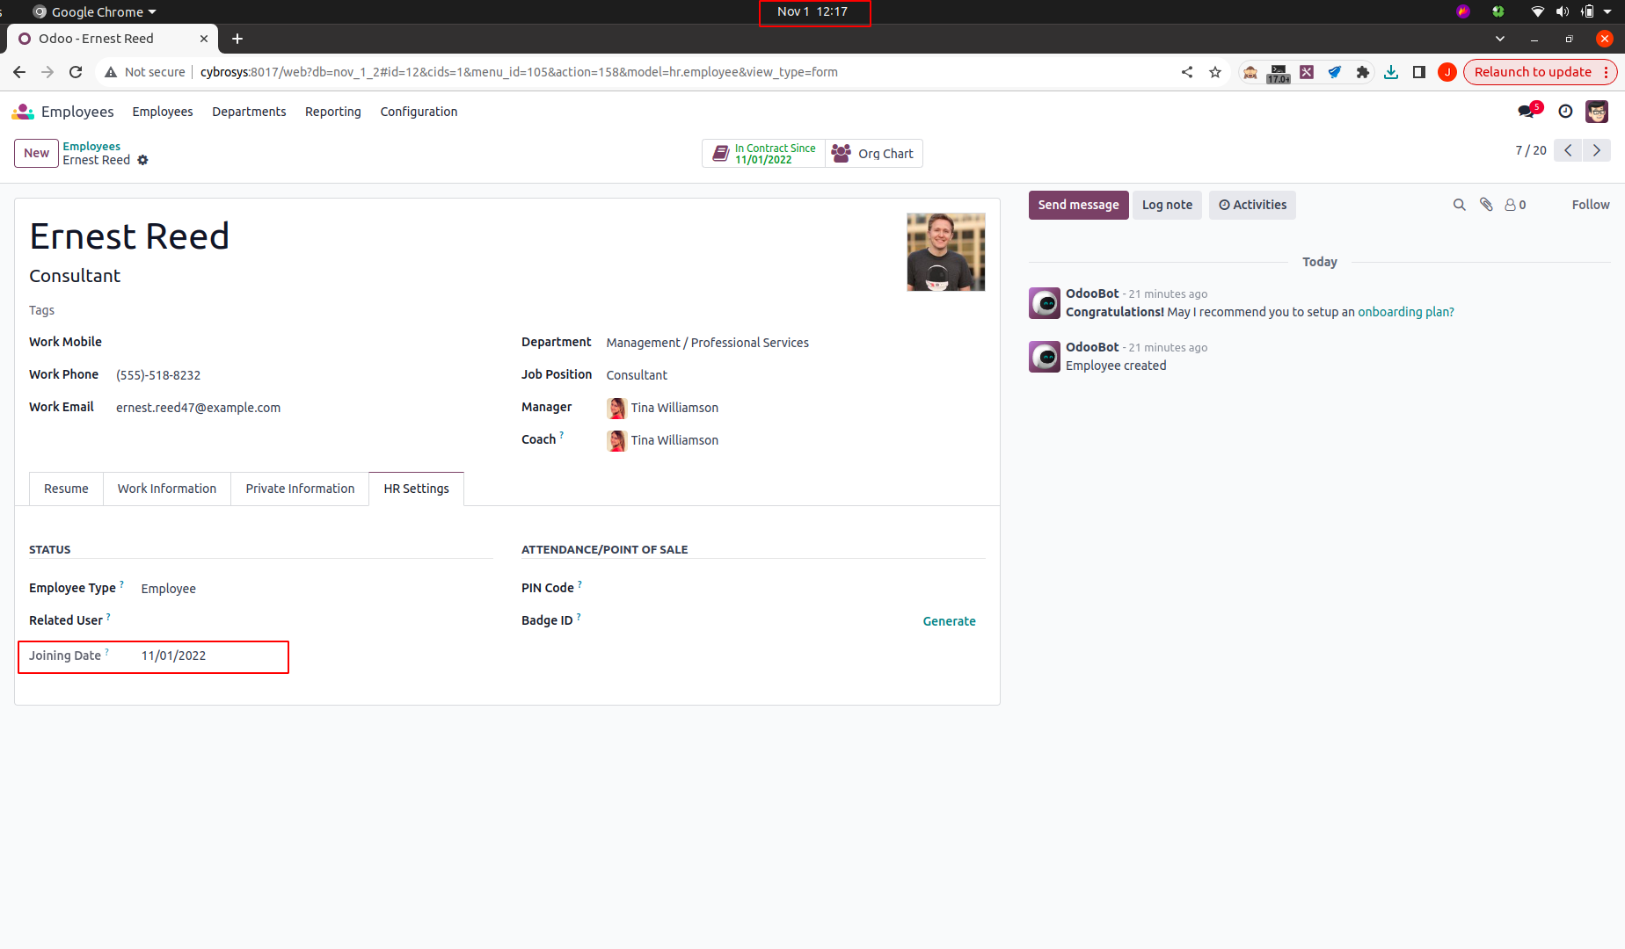The image size is (1625, 949).
Task: Reload the page in Chrome
Action: (76, 72)
